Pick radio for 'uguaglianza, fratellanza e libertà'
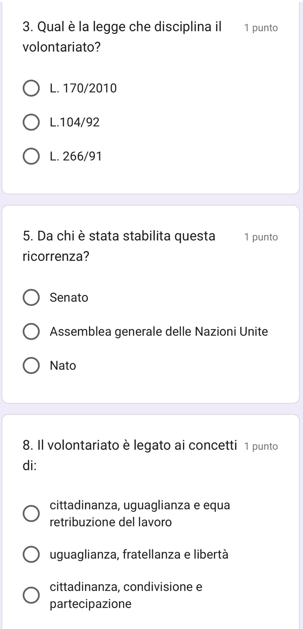This screenshot has width=303, height=629. coord(31,555)
